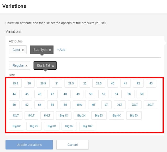Click the +Add attribute link

pyautogui.click(x=61, y=50)
